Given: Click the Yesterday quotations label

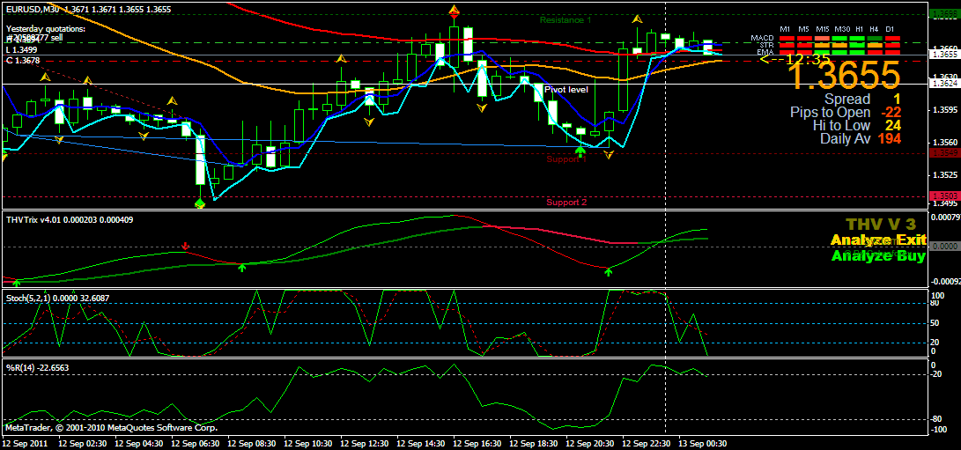Looking at the screenshot, I should [x=45, y=29].
